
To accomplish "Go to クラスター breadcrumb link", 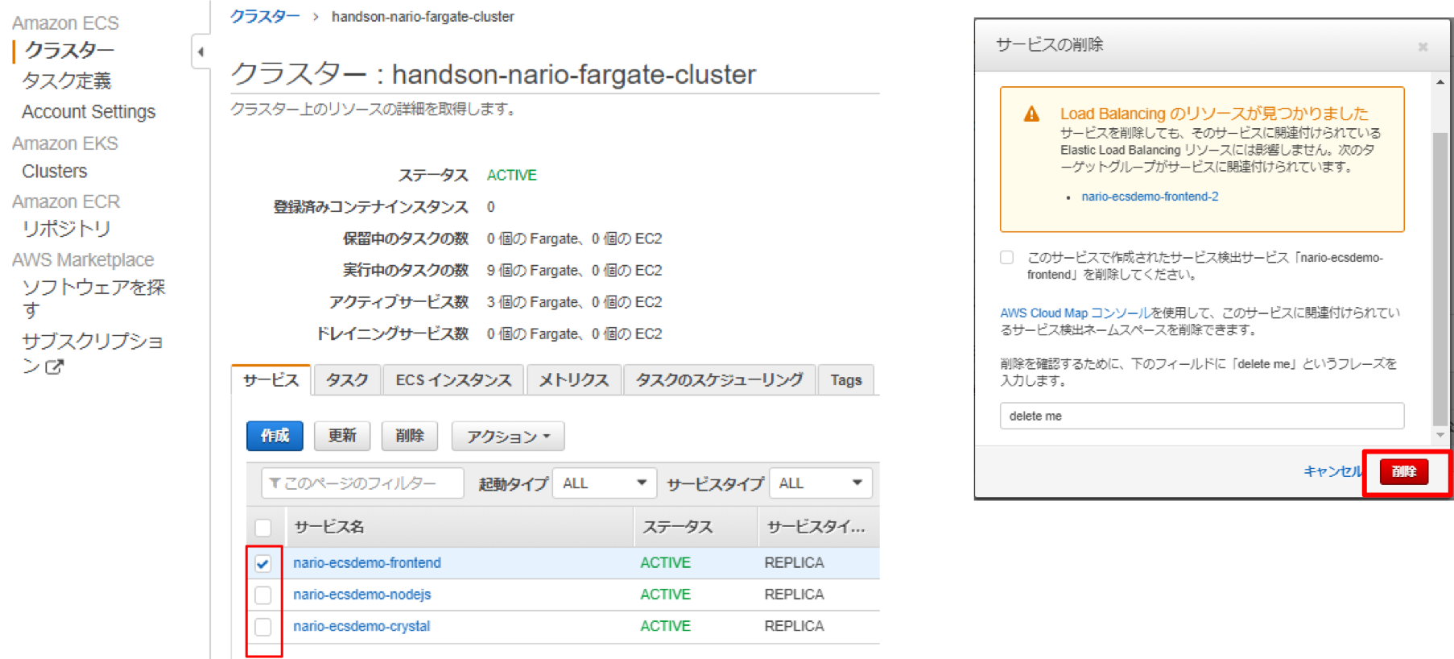I will (265, 16).
